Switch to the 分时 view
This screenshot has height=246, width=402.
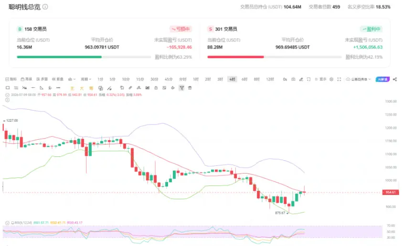click(x=182, y=79)
